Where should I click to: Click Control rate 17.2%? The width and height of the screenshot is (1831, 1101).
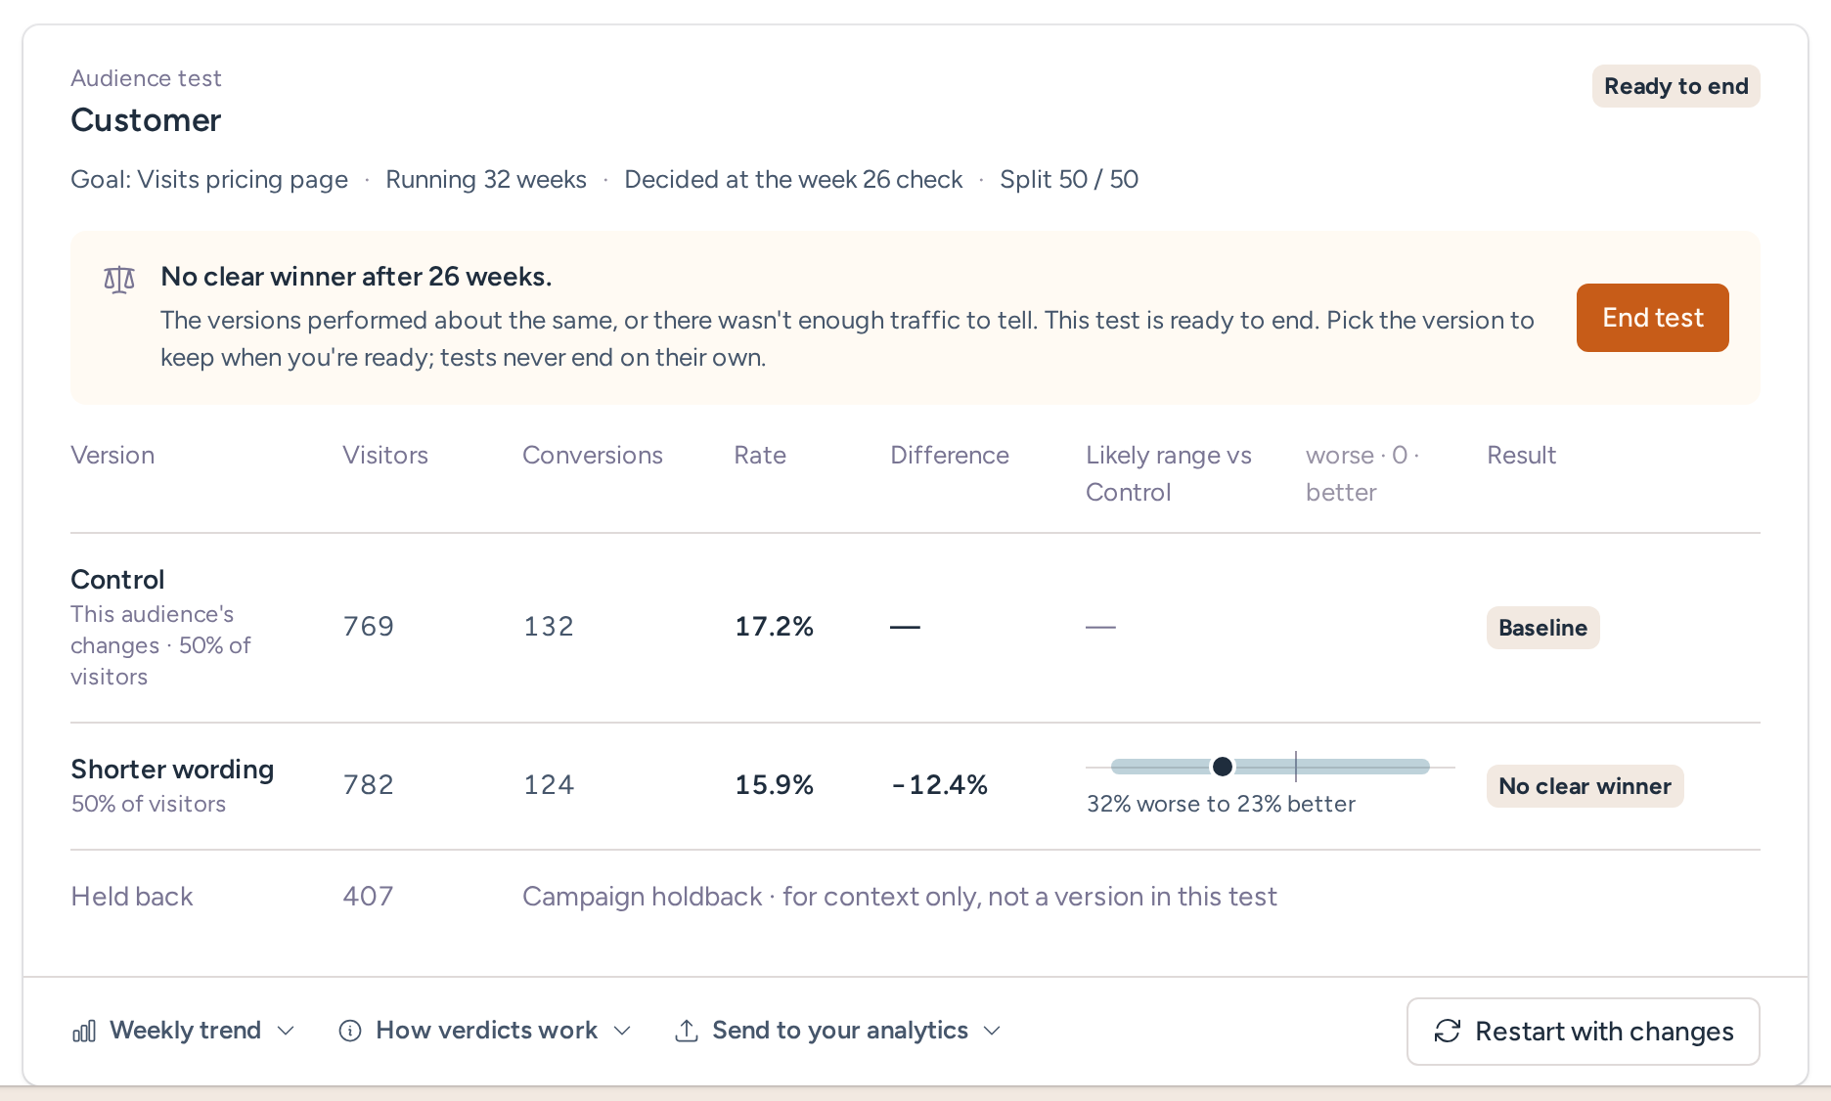pyautogui.click(x=774, y=626)
